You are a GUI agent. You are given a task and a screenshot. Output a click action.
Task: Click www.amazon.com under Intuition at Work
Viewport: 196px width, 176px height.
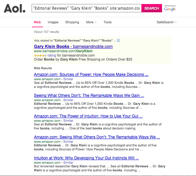[47, 163]
